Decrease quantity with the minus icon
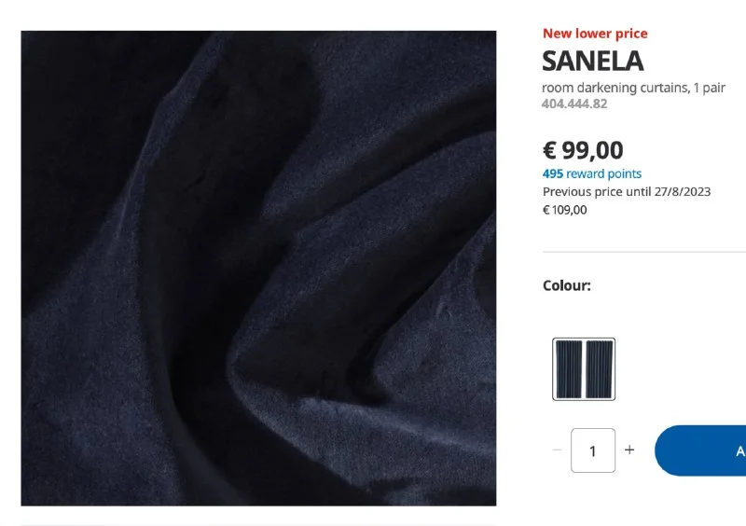 [557, 450]
